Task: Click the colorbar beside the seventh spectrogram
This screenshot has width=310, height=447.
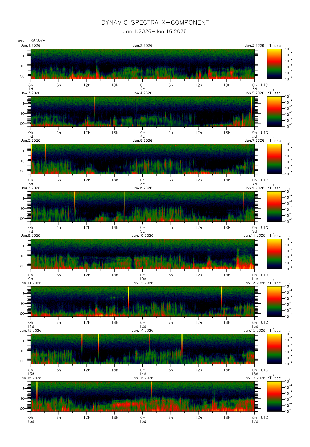Action: pos(274,349)
